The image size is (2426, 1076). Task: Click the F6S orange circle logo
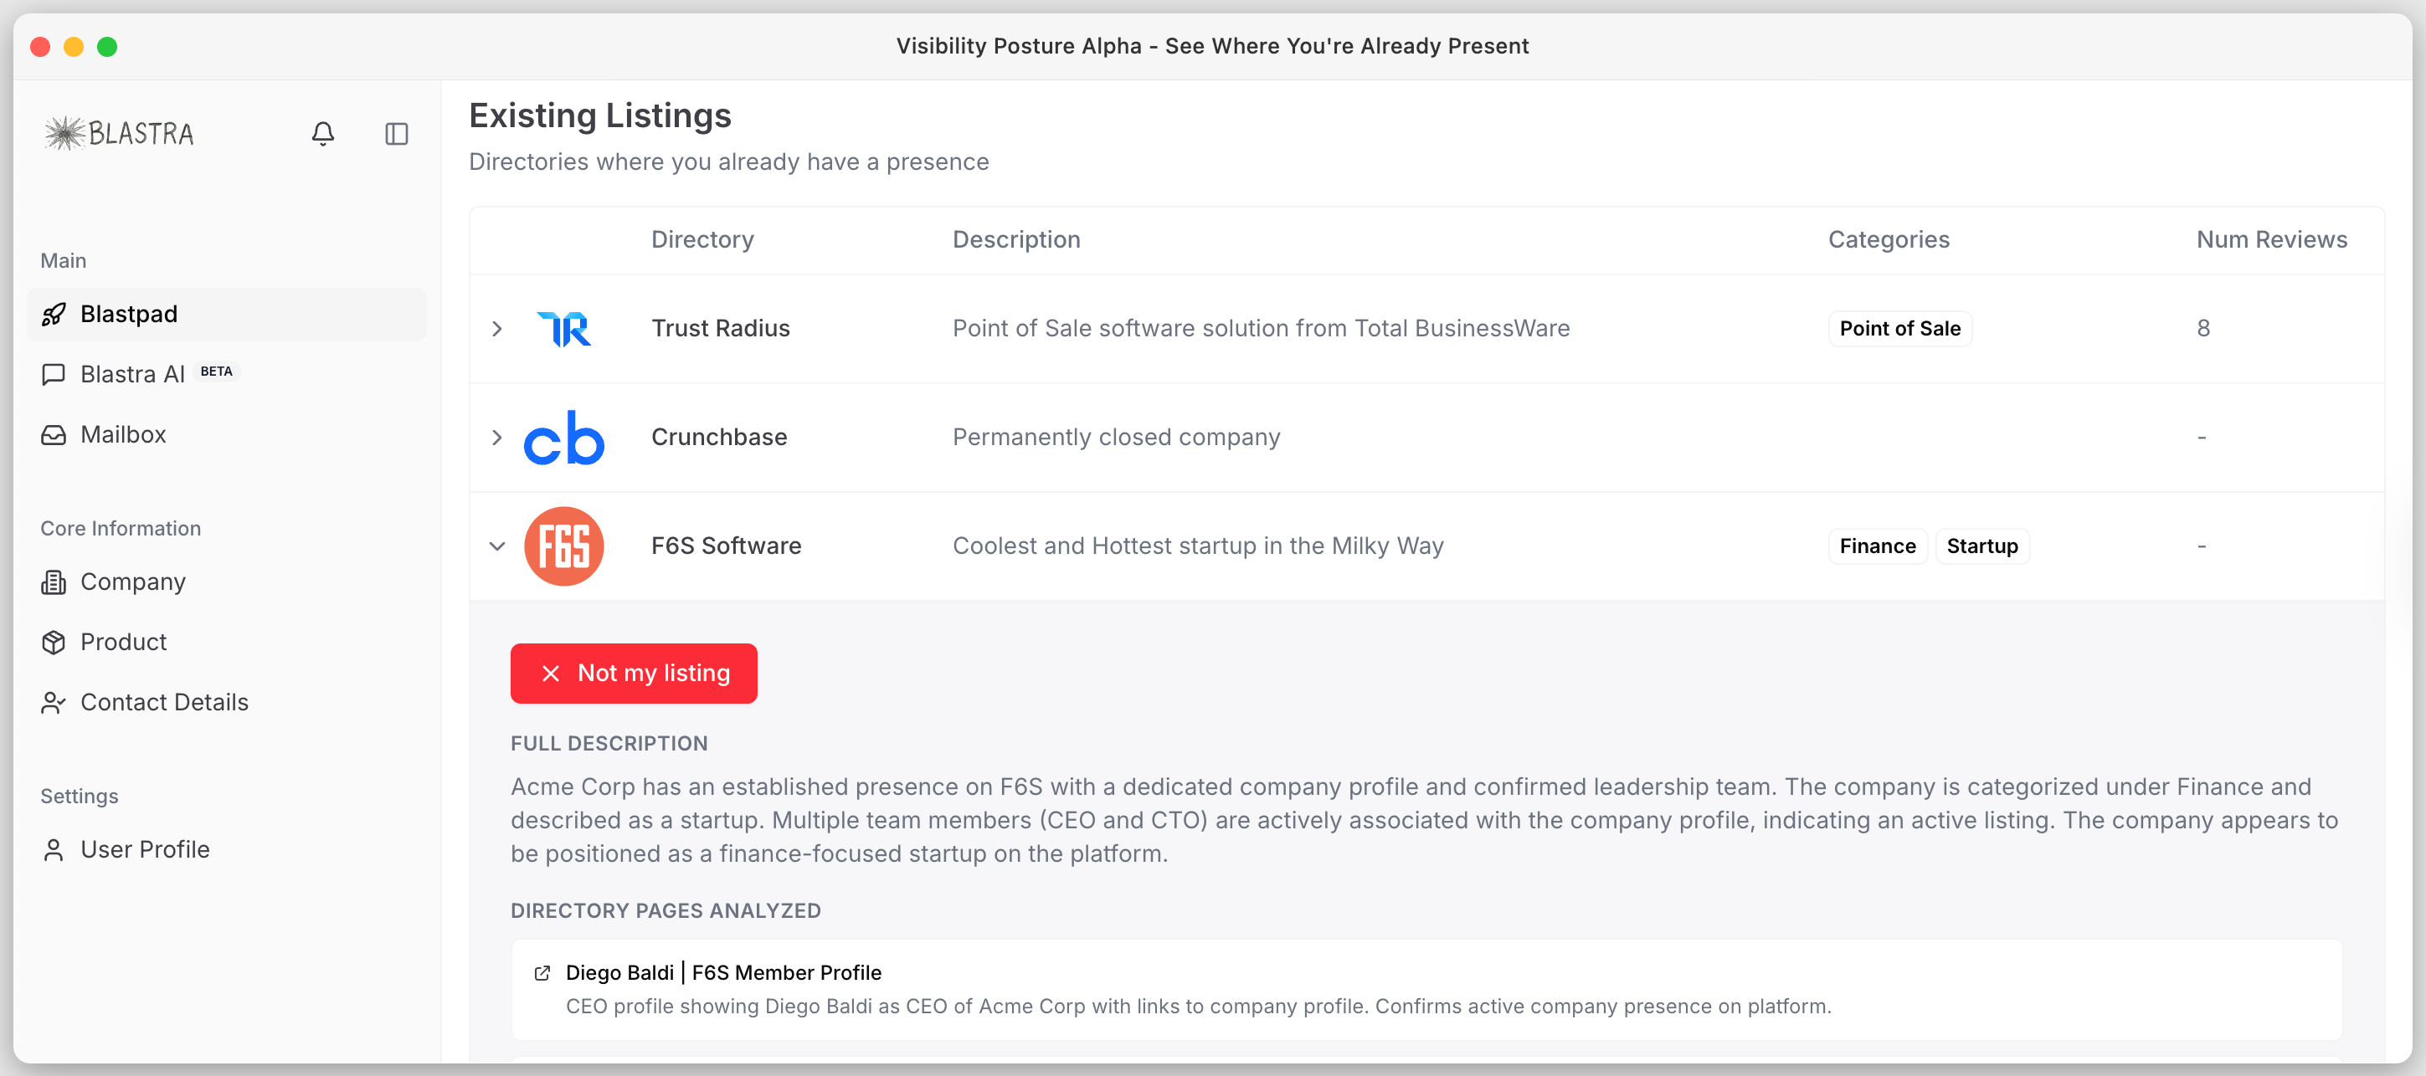tap(563, 546)
